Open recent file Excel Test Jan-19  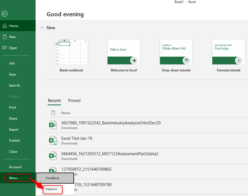pos(147,141)
